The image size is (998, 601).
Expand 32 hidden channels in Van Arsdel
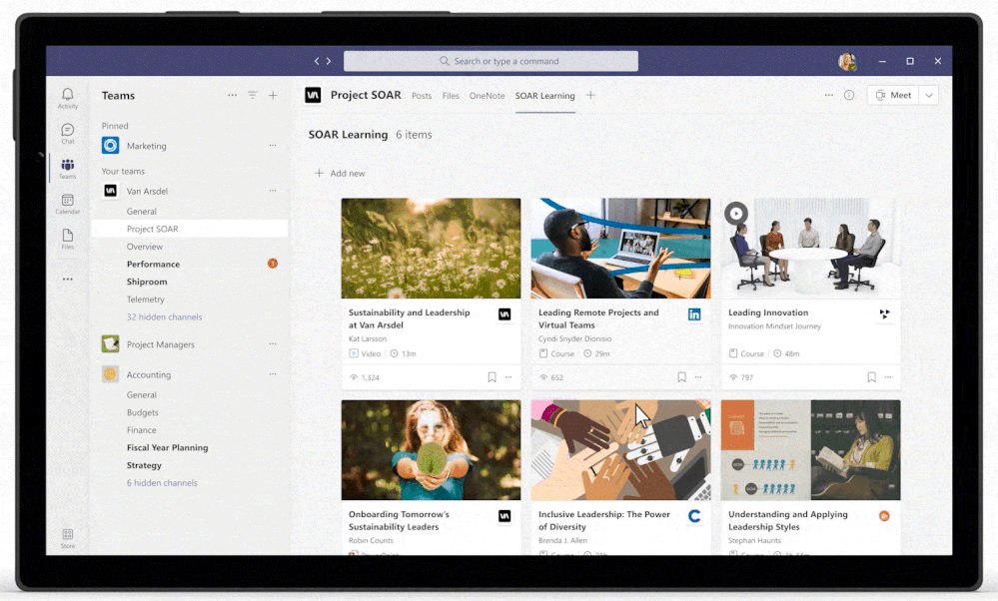coord(164,316)
